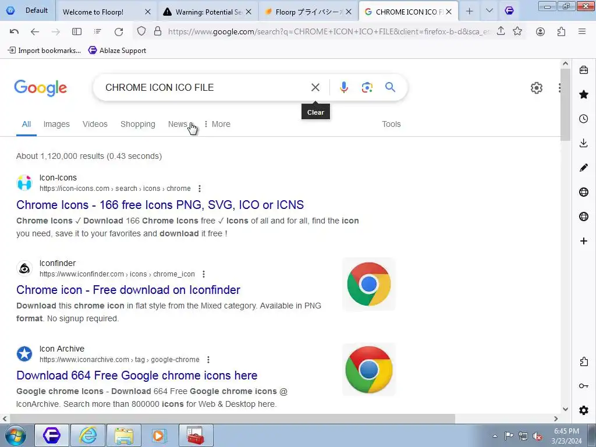Click the vertical scrollbar down arrow
This screenshot has width=596, height=447.
click(565, 409)
